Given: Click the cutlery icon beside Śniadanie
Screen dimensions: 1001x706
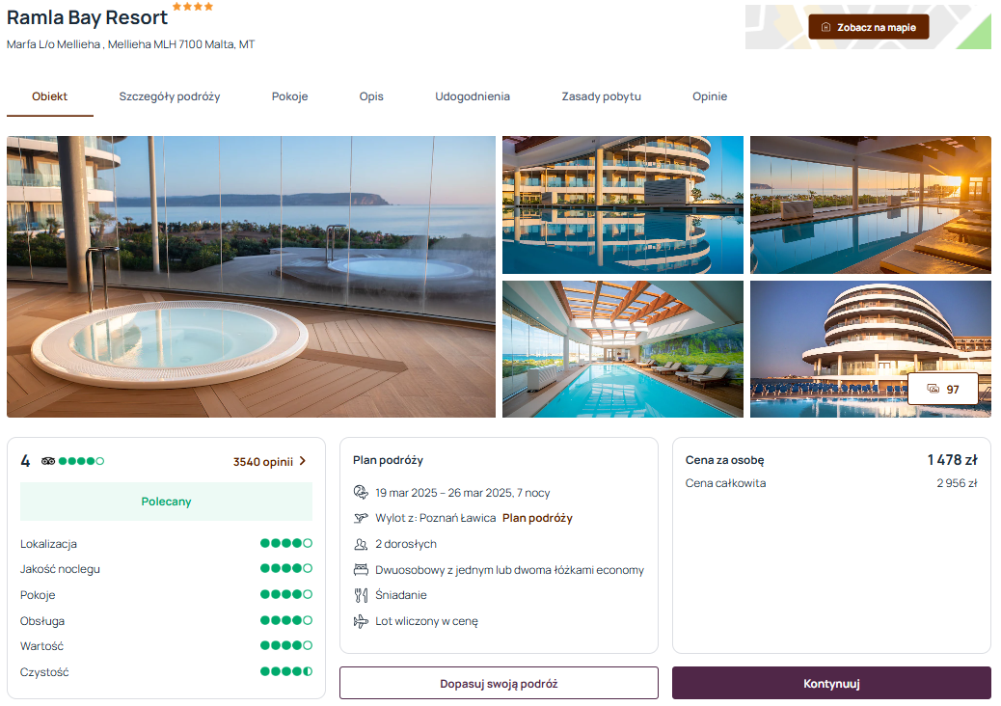Looking at the screenshot, I should 361,595.
